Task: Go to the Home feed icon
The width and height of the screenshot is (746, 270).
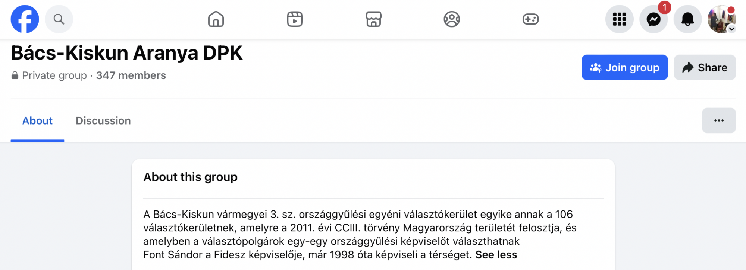Action: (216, 19)
